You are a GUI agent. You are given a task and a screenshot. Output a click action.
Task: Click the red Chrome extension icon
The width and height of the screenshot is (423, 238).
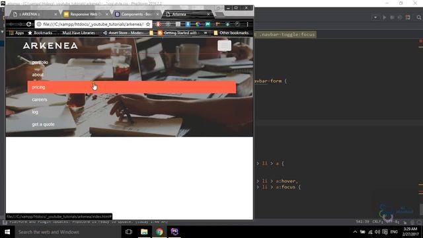[159, 24]
